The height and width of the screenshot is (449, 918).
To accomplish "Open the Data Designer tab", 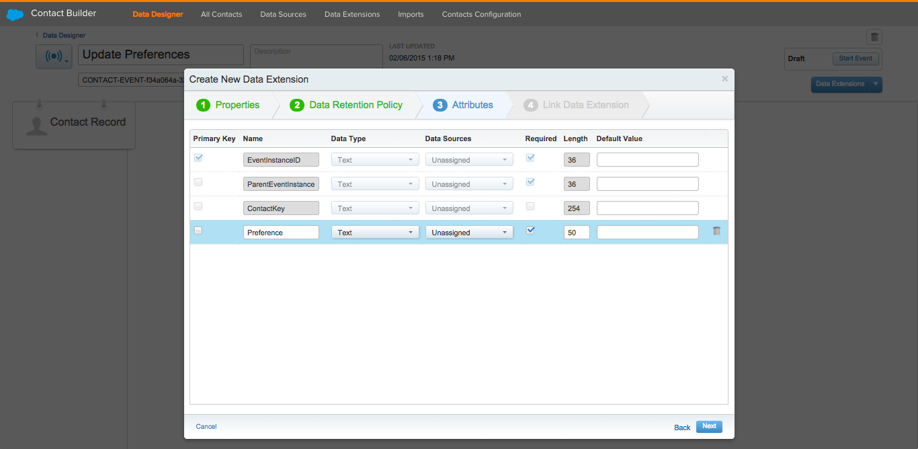I will click(158, 14).
